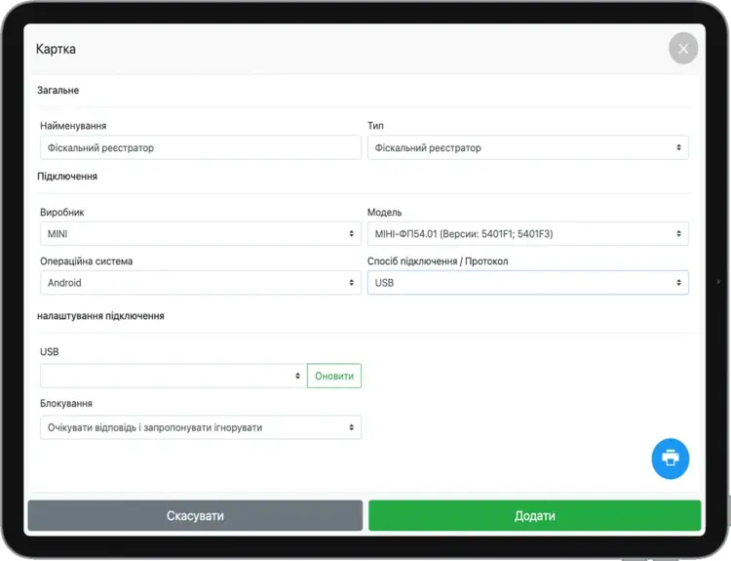Viewport: 731px width, 561px height.
Task: Click the Найменування input field
Action: [x=201, y=147]
